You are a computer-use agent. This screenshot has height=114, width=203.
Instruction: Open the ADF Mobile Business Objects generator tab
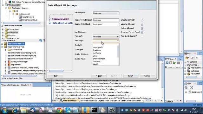pos(110,101)
